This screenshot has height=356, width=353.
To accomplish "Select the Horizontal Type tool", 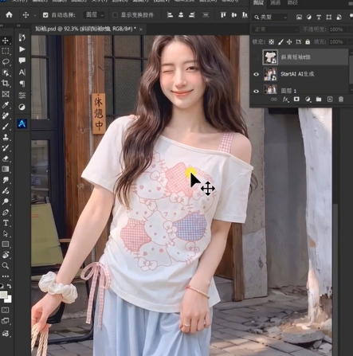I will click(6, 223).
